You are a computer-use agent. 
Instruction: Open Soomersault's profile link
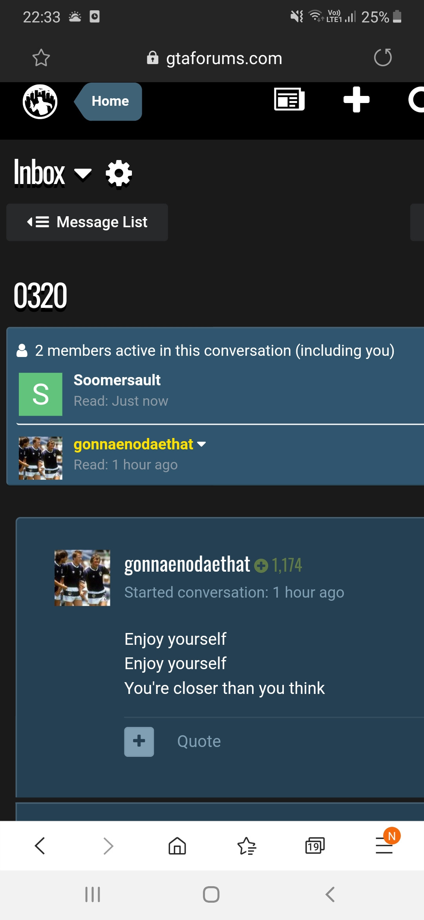(x=117, y=380)
